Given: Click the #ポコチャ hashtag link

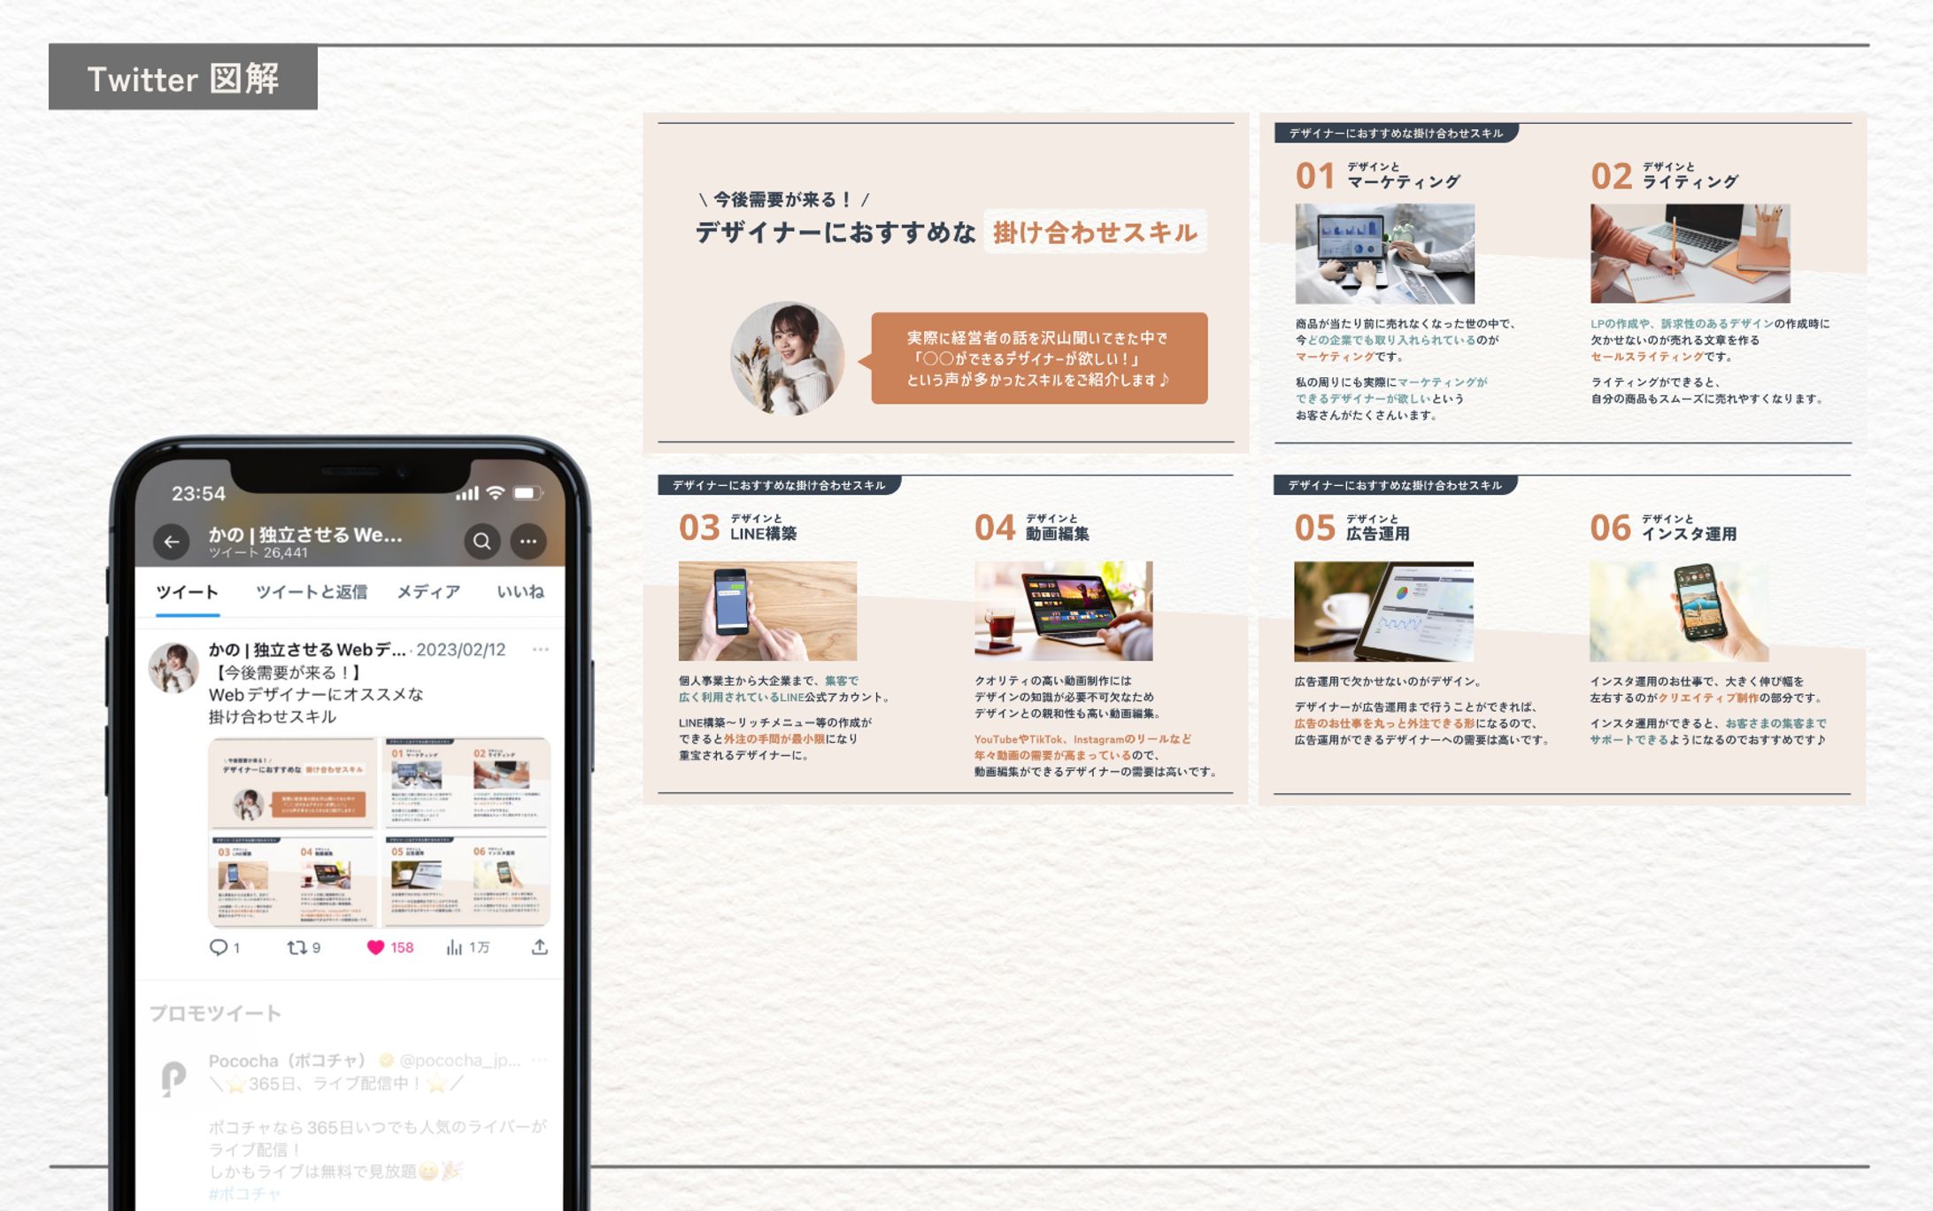Looking at the screenshot, I should (x=244, y=1194).
